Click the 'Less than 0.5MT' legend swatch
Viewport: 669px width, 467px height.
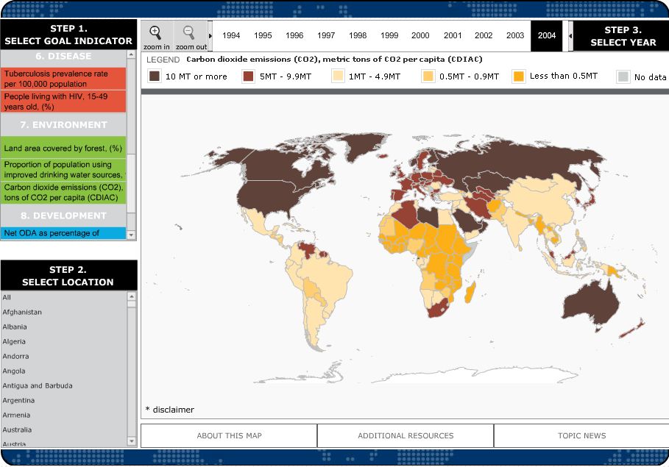point(519,76)
